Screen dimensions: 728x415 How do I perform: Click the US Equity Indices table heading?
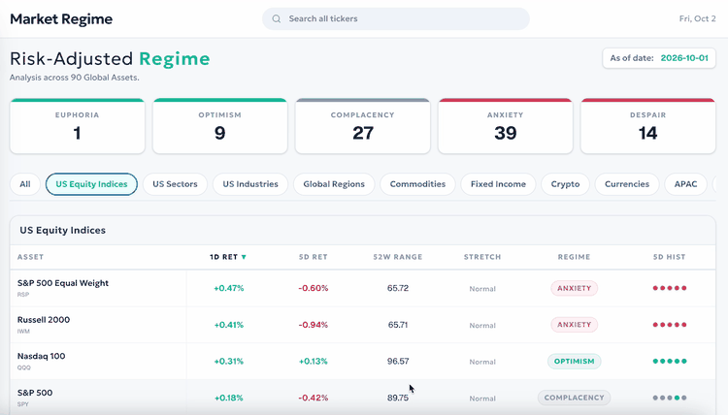point(63,231)
